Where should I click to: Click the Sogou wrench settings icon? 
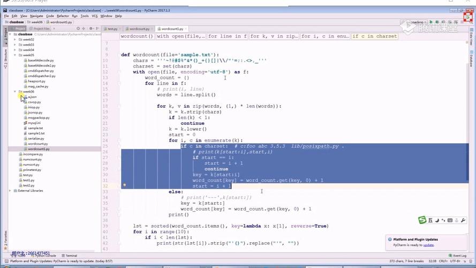463,220
